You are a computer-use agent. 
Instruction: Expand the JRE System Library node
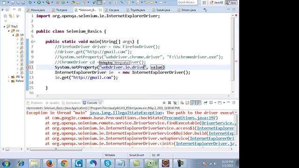tap(8, 77)
